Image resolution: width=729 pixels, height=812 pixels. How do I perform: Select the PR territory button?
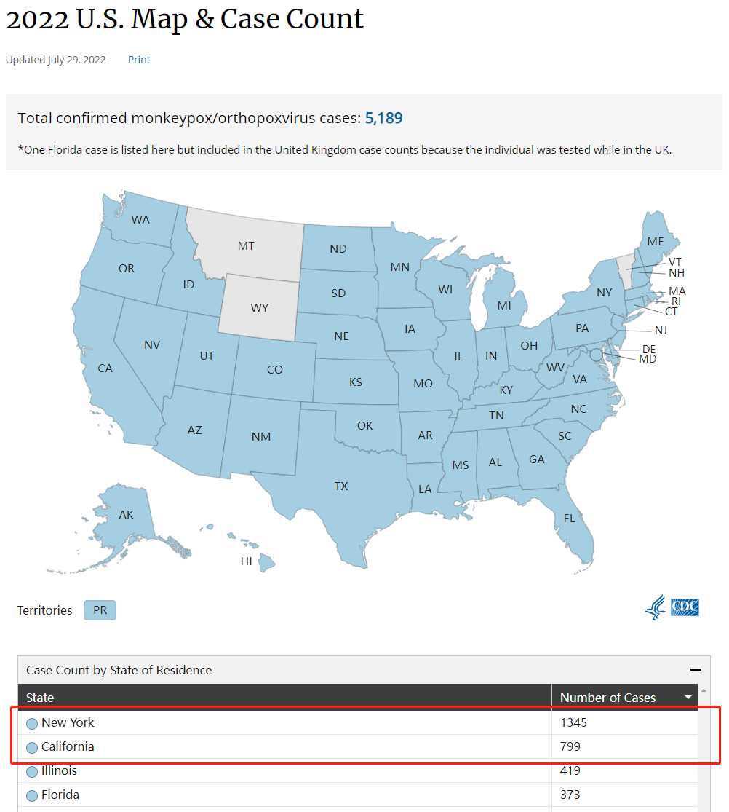(x=100, y=610)
